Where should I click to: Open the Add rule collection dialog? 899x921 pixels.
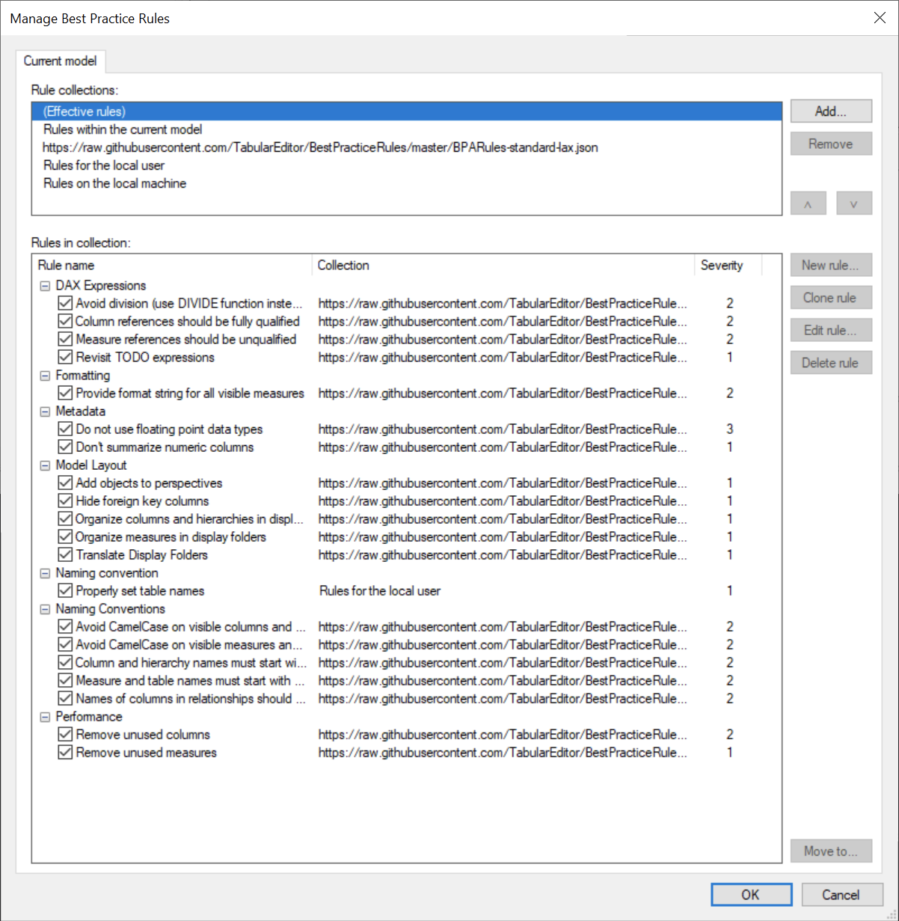[x=830, y=111]
